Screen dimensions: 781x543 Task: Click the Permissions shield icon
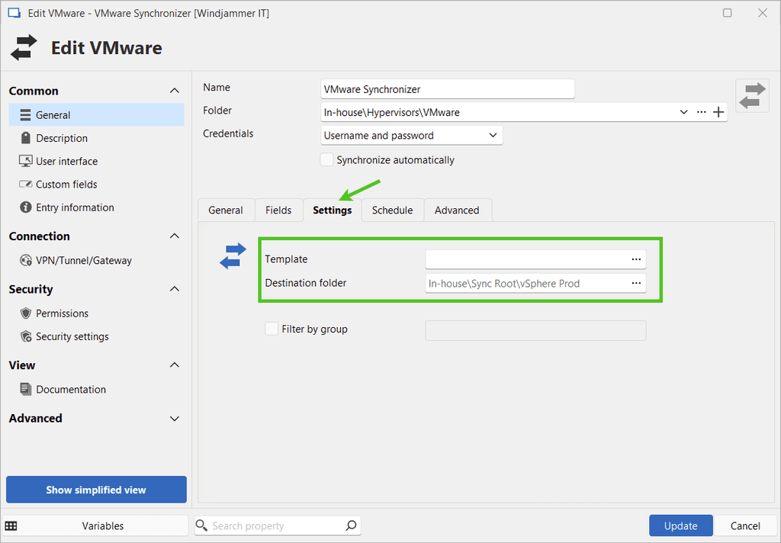point(25,313)
